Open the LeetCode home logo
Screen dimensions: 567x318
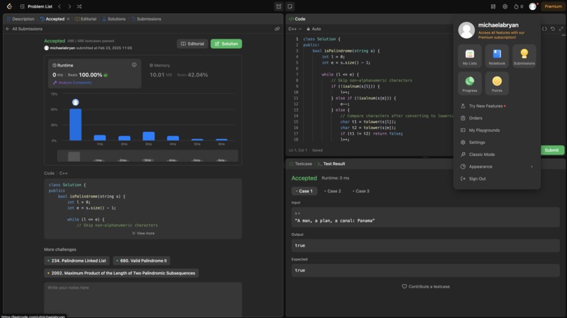point(9,6)
